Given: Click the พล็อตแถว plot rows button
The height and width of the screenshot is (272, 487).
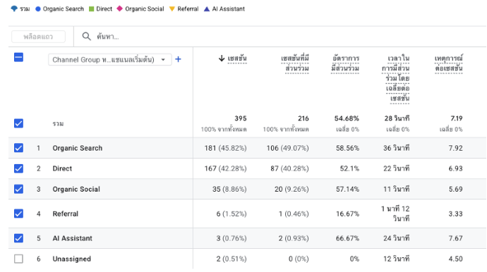Looking at the screenshot, I should pyautogui.click(x=38, y=37).
